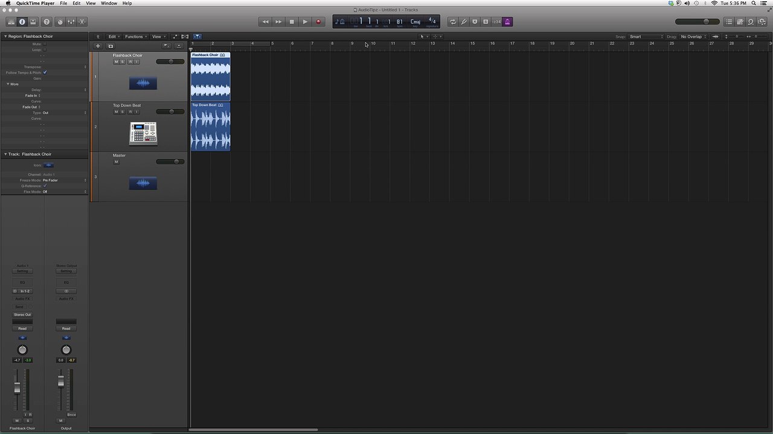Click the Audio 1 Setting button
Viewport: 773px width, 434px height.
coord(22,271)
